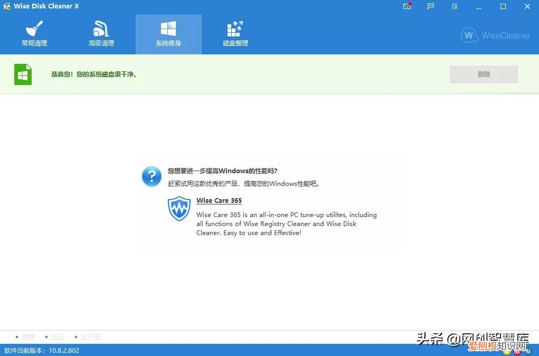Screen dimensions: 539x356
Task: Switch to the 磁盘整理 (Disk Defrag) tool
Action: click(x=234, y=34)
